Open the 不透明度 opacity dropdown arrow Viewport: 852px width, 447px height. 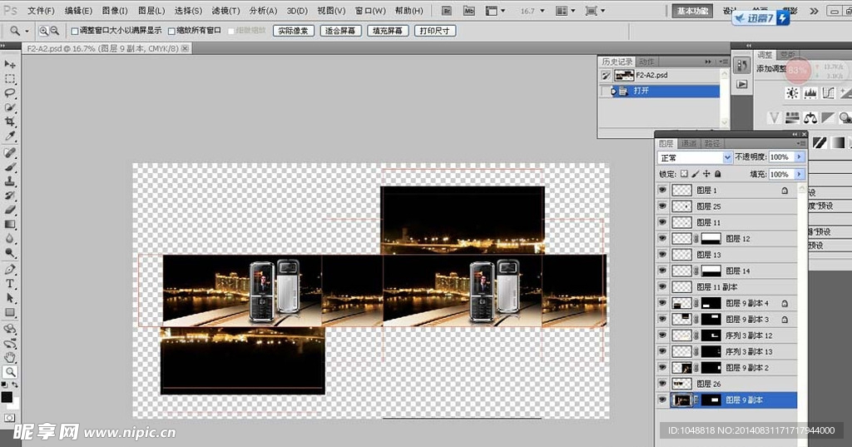(x=800, y=157)
